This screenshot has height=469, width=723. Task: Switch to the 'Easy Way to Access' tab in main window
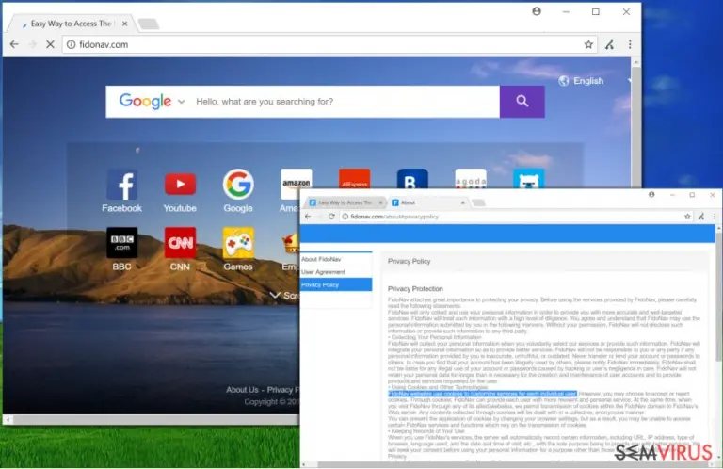(x=71, y=24)
